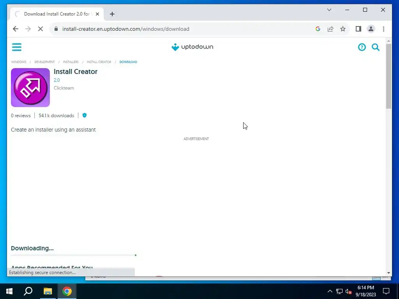The width and height of the screenshot is (399, 299).
Task: View site information via the lock icon
Action: click(x=56, y=29)
